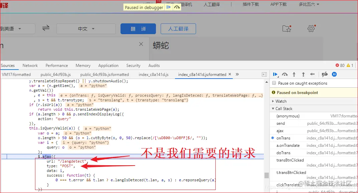This screenshot has width=358, height=193.
Task: Toggle the blue pause-on-exceptions icon
Action: [334, 74]
